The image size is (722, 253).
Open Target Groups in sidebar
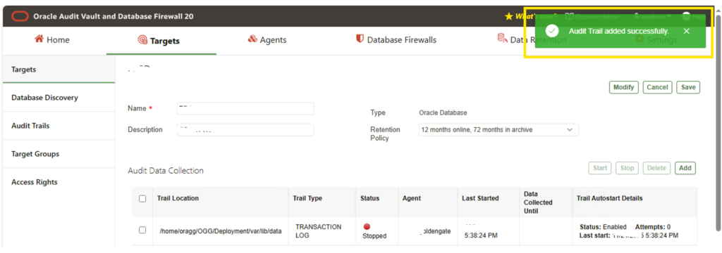(59, 154)
